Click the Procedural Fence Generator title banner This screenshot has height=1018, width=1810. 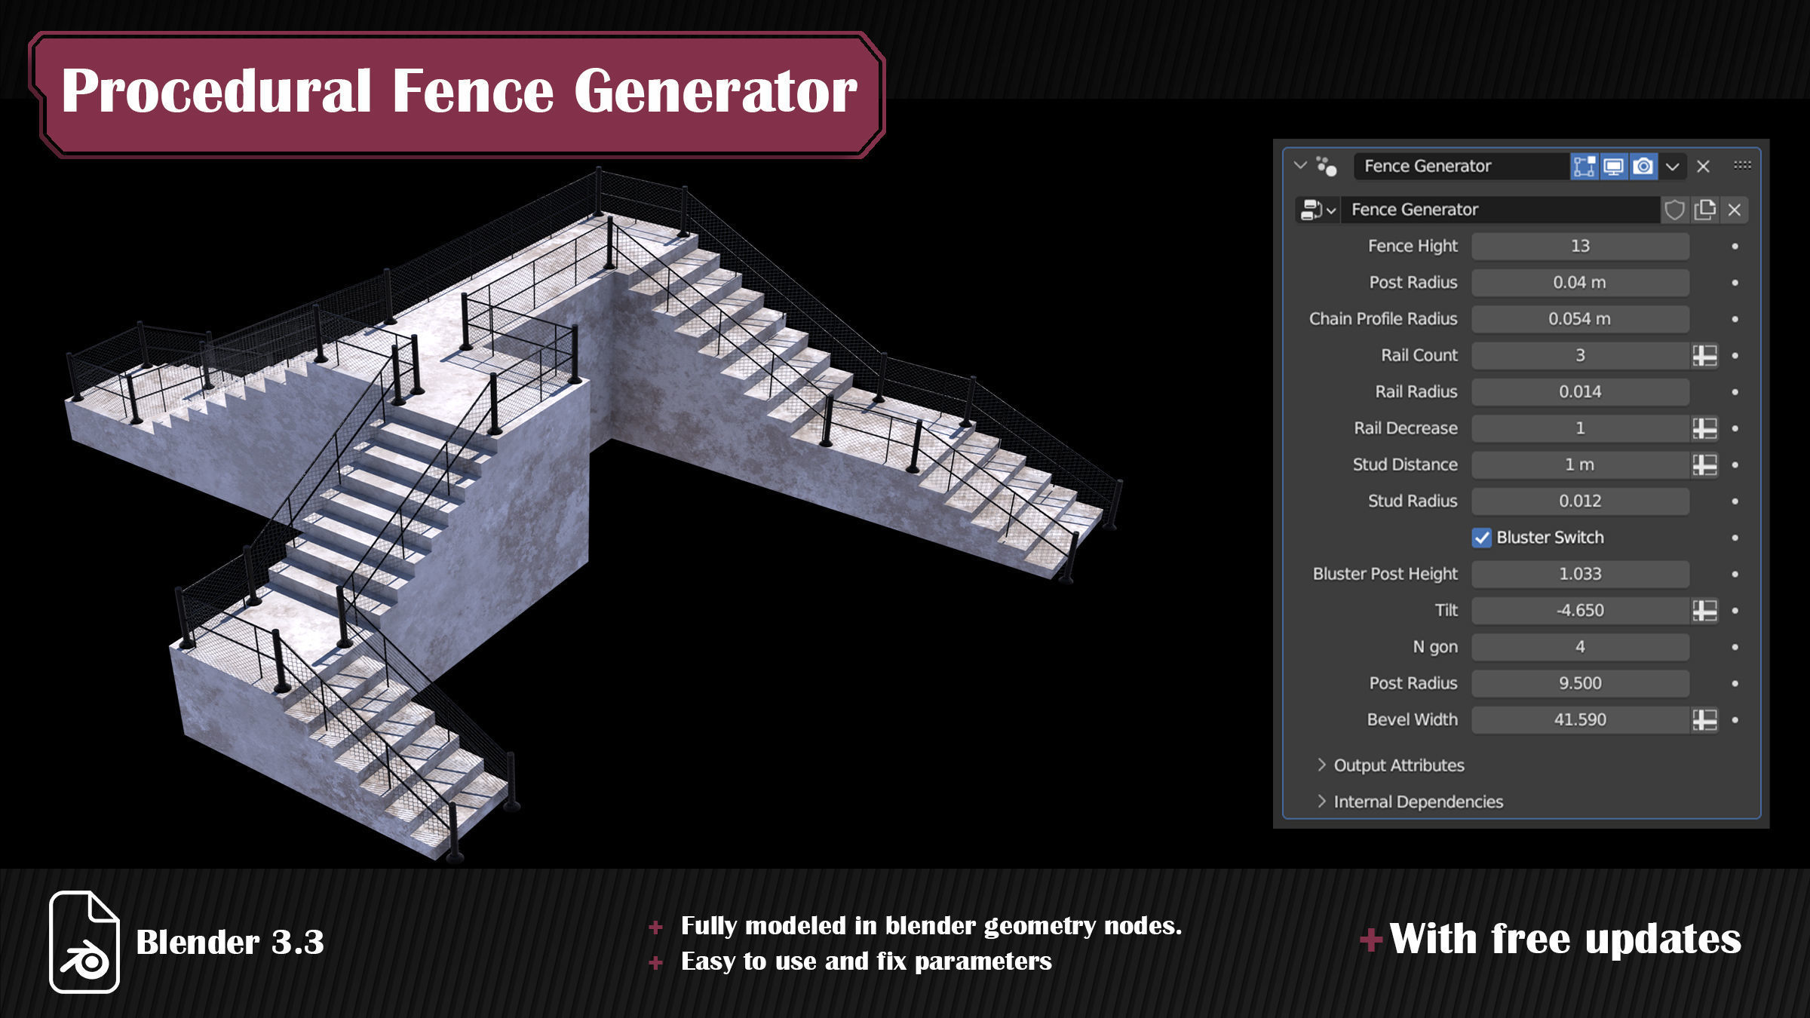[x=457, y=94]
